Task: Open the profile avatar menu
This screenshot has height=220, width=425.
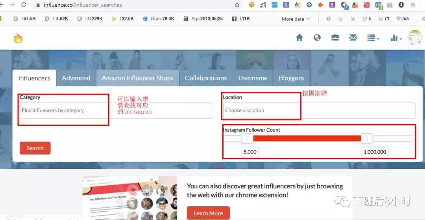Action: pos(415,37)
